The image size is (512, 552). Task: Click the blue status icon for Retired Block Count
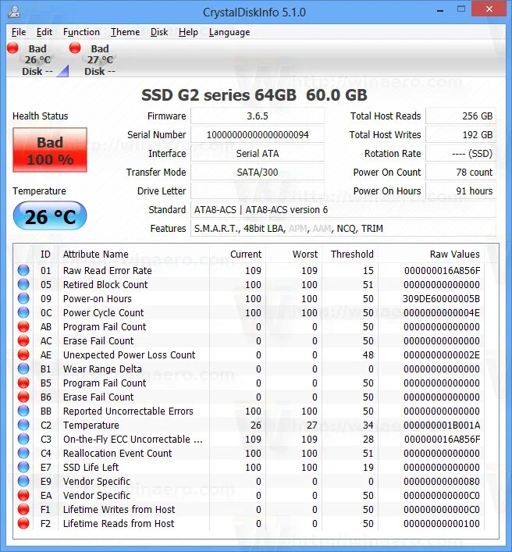pyautogui.click(x=23, y=284)
